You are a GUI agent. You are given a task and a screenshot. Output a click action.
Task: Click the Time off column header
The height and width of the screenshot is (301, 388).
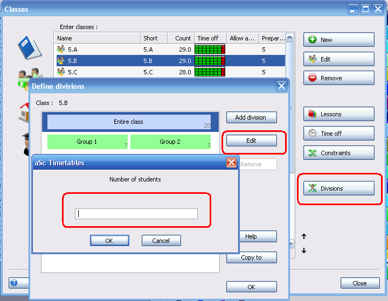(x=210, y=38)
